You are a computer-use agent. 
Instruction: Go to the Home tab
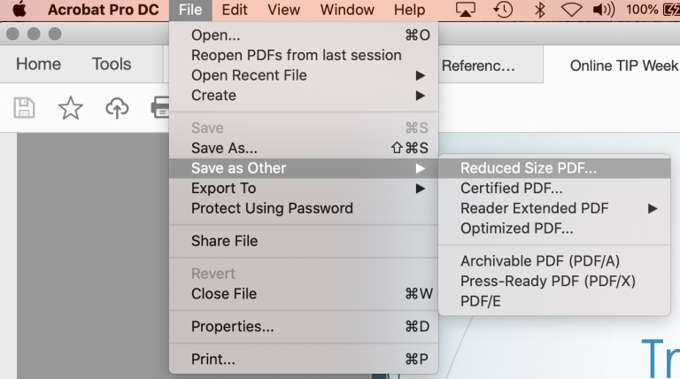38,64
